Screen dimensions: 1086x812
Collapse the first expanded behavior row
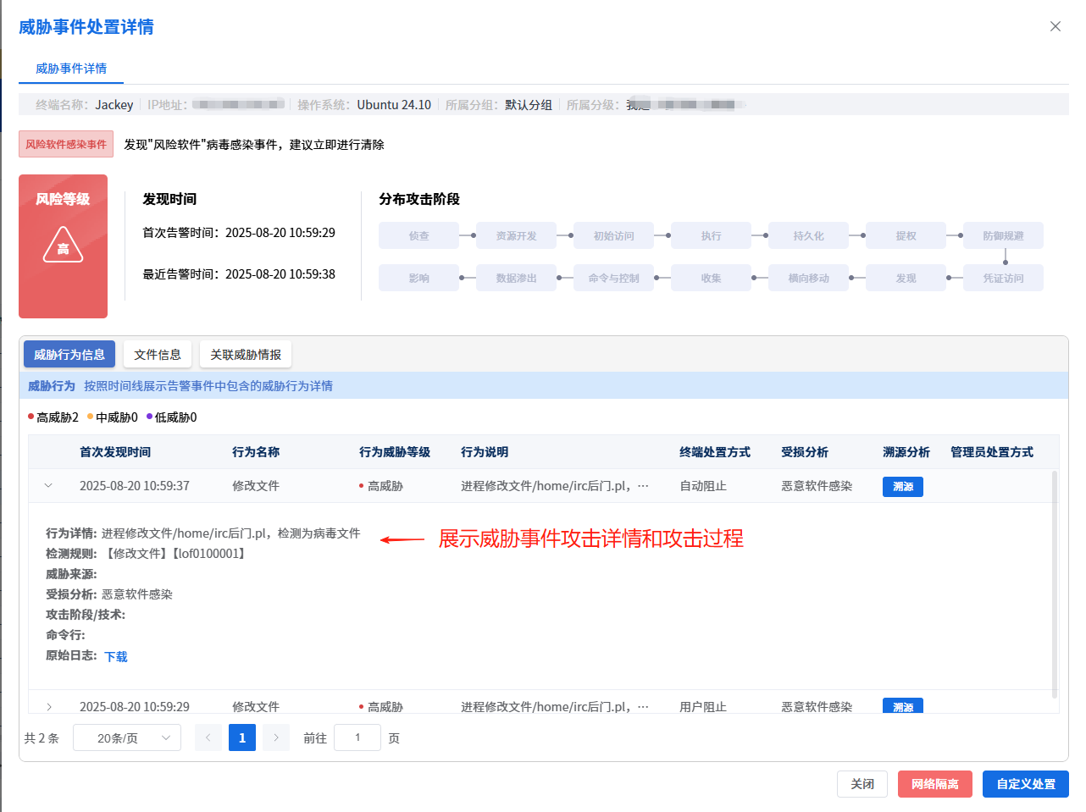[48, 486]
